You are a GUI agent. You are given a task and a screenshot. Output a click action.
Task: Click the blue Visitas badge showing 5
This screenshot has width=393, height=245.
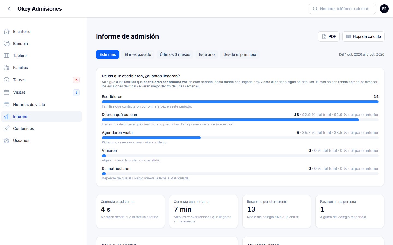76,93
